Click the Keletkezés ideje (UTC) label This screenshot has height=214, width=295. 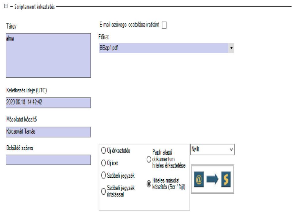27,91
